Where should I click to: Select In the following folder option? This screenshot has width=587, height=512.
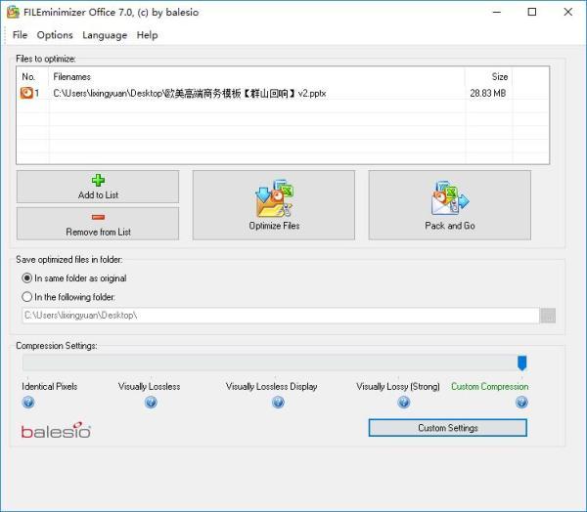click(68, 297)
